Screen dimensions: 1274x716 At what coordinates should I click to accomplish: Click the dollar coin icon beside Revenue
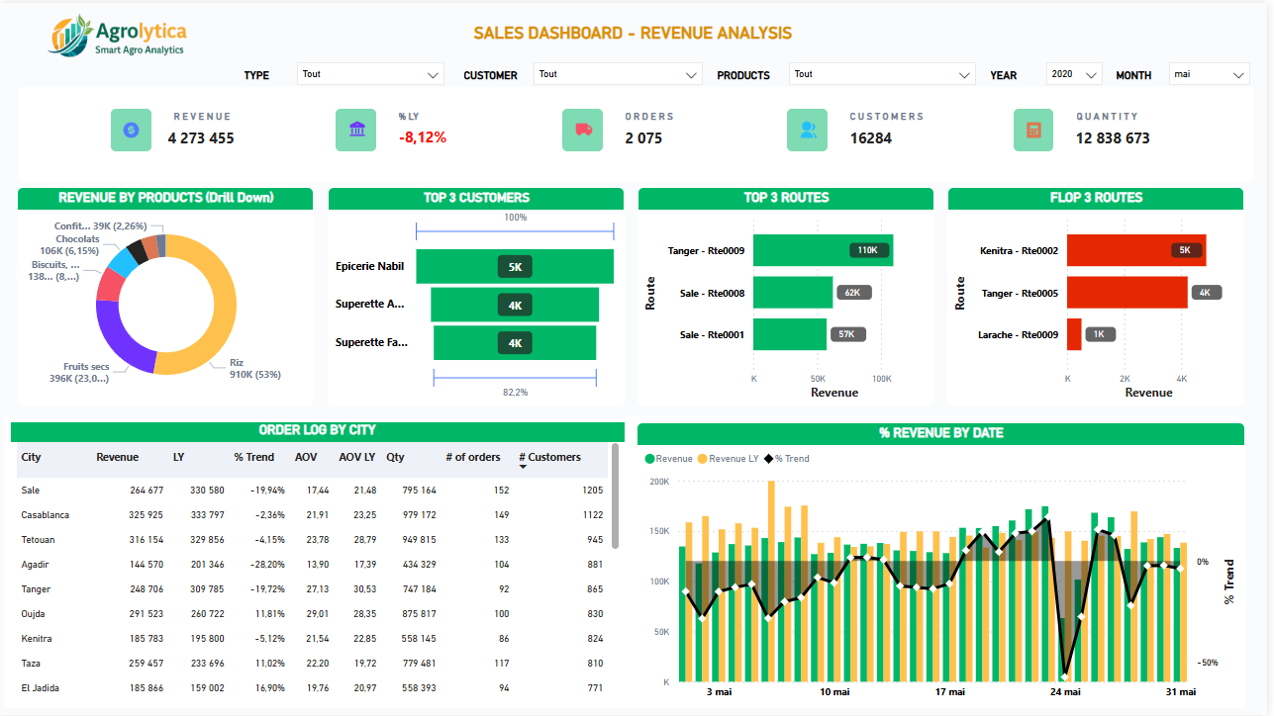(x=131, y=130)
